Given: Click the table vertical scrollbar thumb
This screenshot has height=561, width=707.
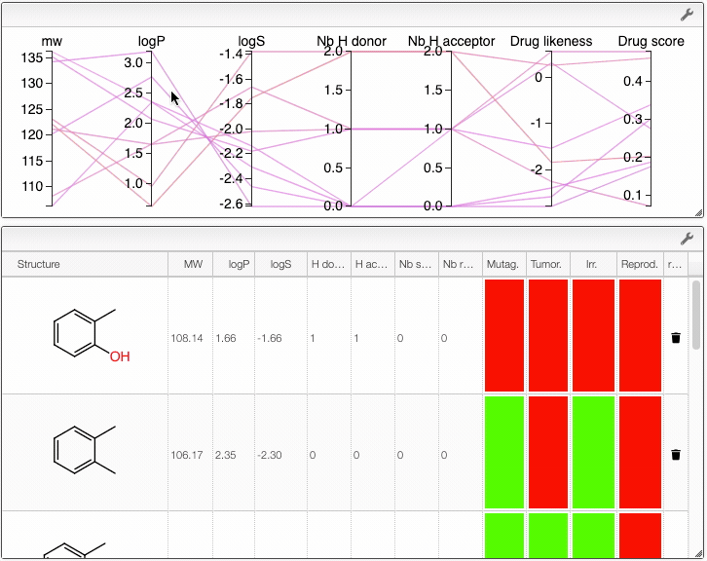Looking at the screenshot, I should coord(695,315).
